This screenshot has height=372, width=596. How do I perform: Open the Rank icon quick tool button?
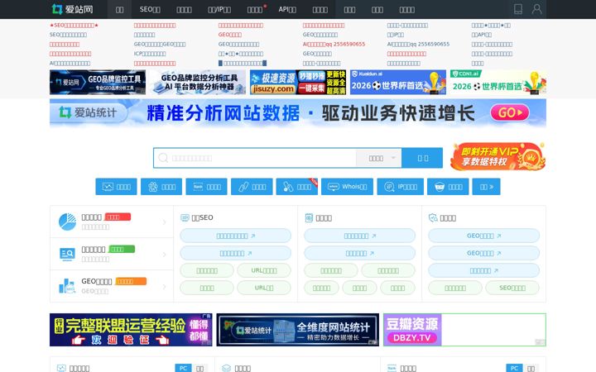pos(206,187)
